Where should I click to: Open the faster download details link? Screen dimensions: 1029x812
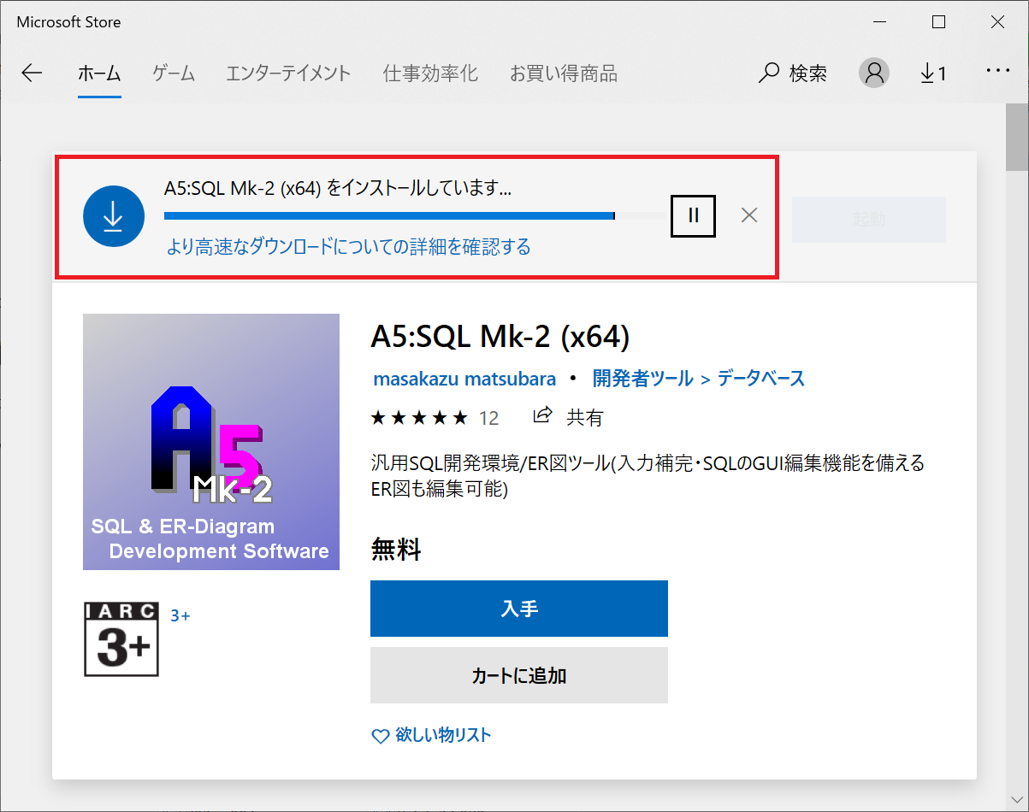[x=347, y=247]
